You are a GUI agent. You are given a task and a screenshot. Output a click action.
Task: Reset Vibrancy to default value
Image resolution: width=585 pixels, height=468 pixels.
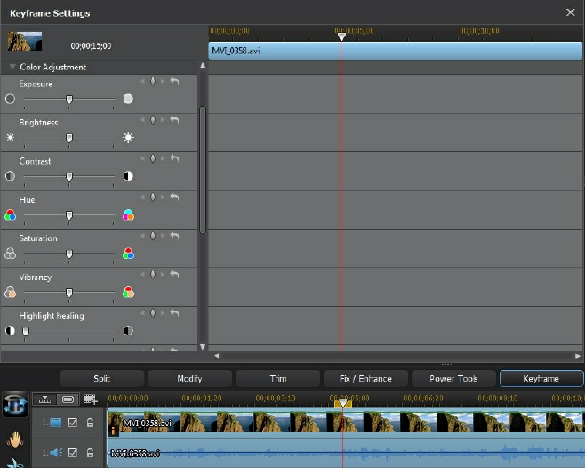click(174, 274)
